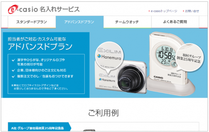
Task: Click checkmark beside 企業、団体様向け line
Action: [13, 70]
